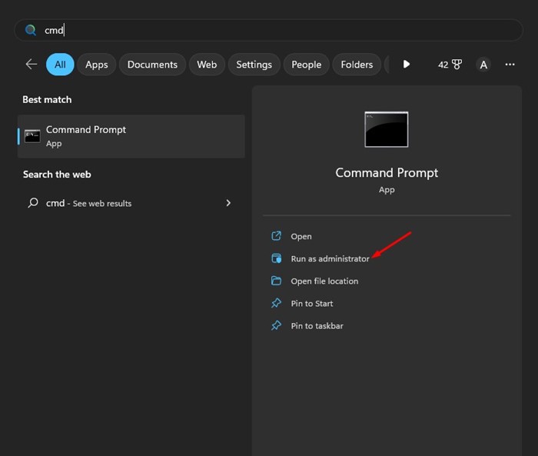Image resolution: width=538 pixels, height=456 pixels.
Task: Click the Open action for Command Prompt
Action: (301, 237)
